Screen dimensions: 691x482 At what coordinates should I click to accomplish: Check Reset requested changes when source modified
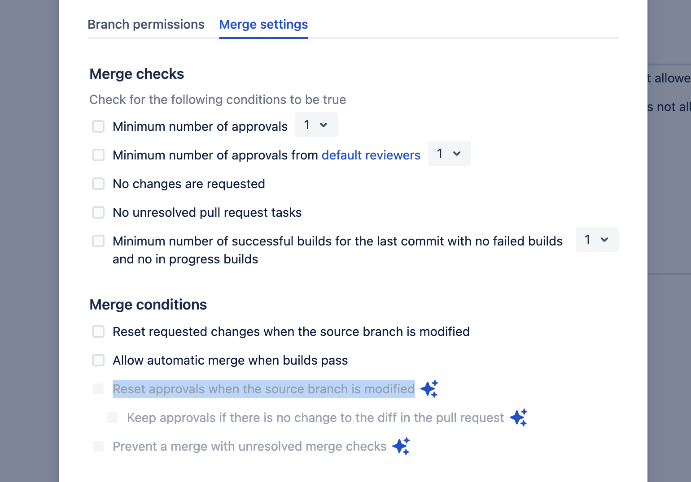pos(98,331)
